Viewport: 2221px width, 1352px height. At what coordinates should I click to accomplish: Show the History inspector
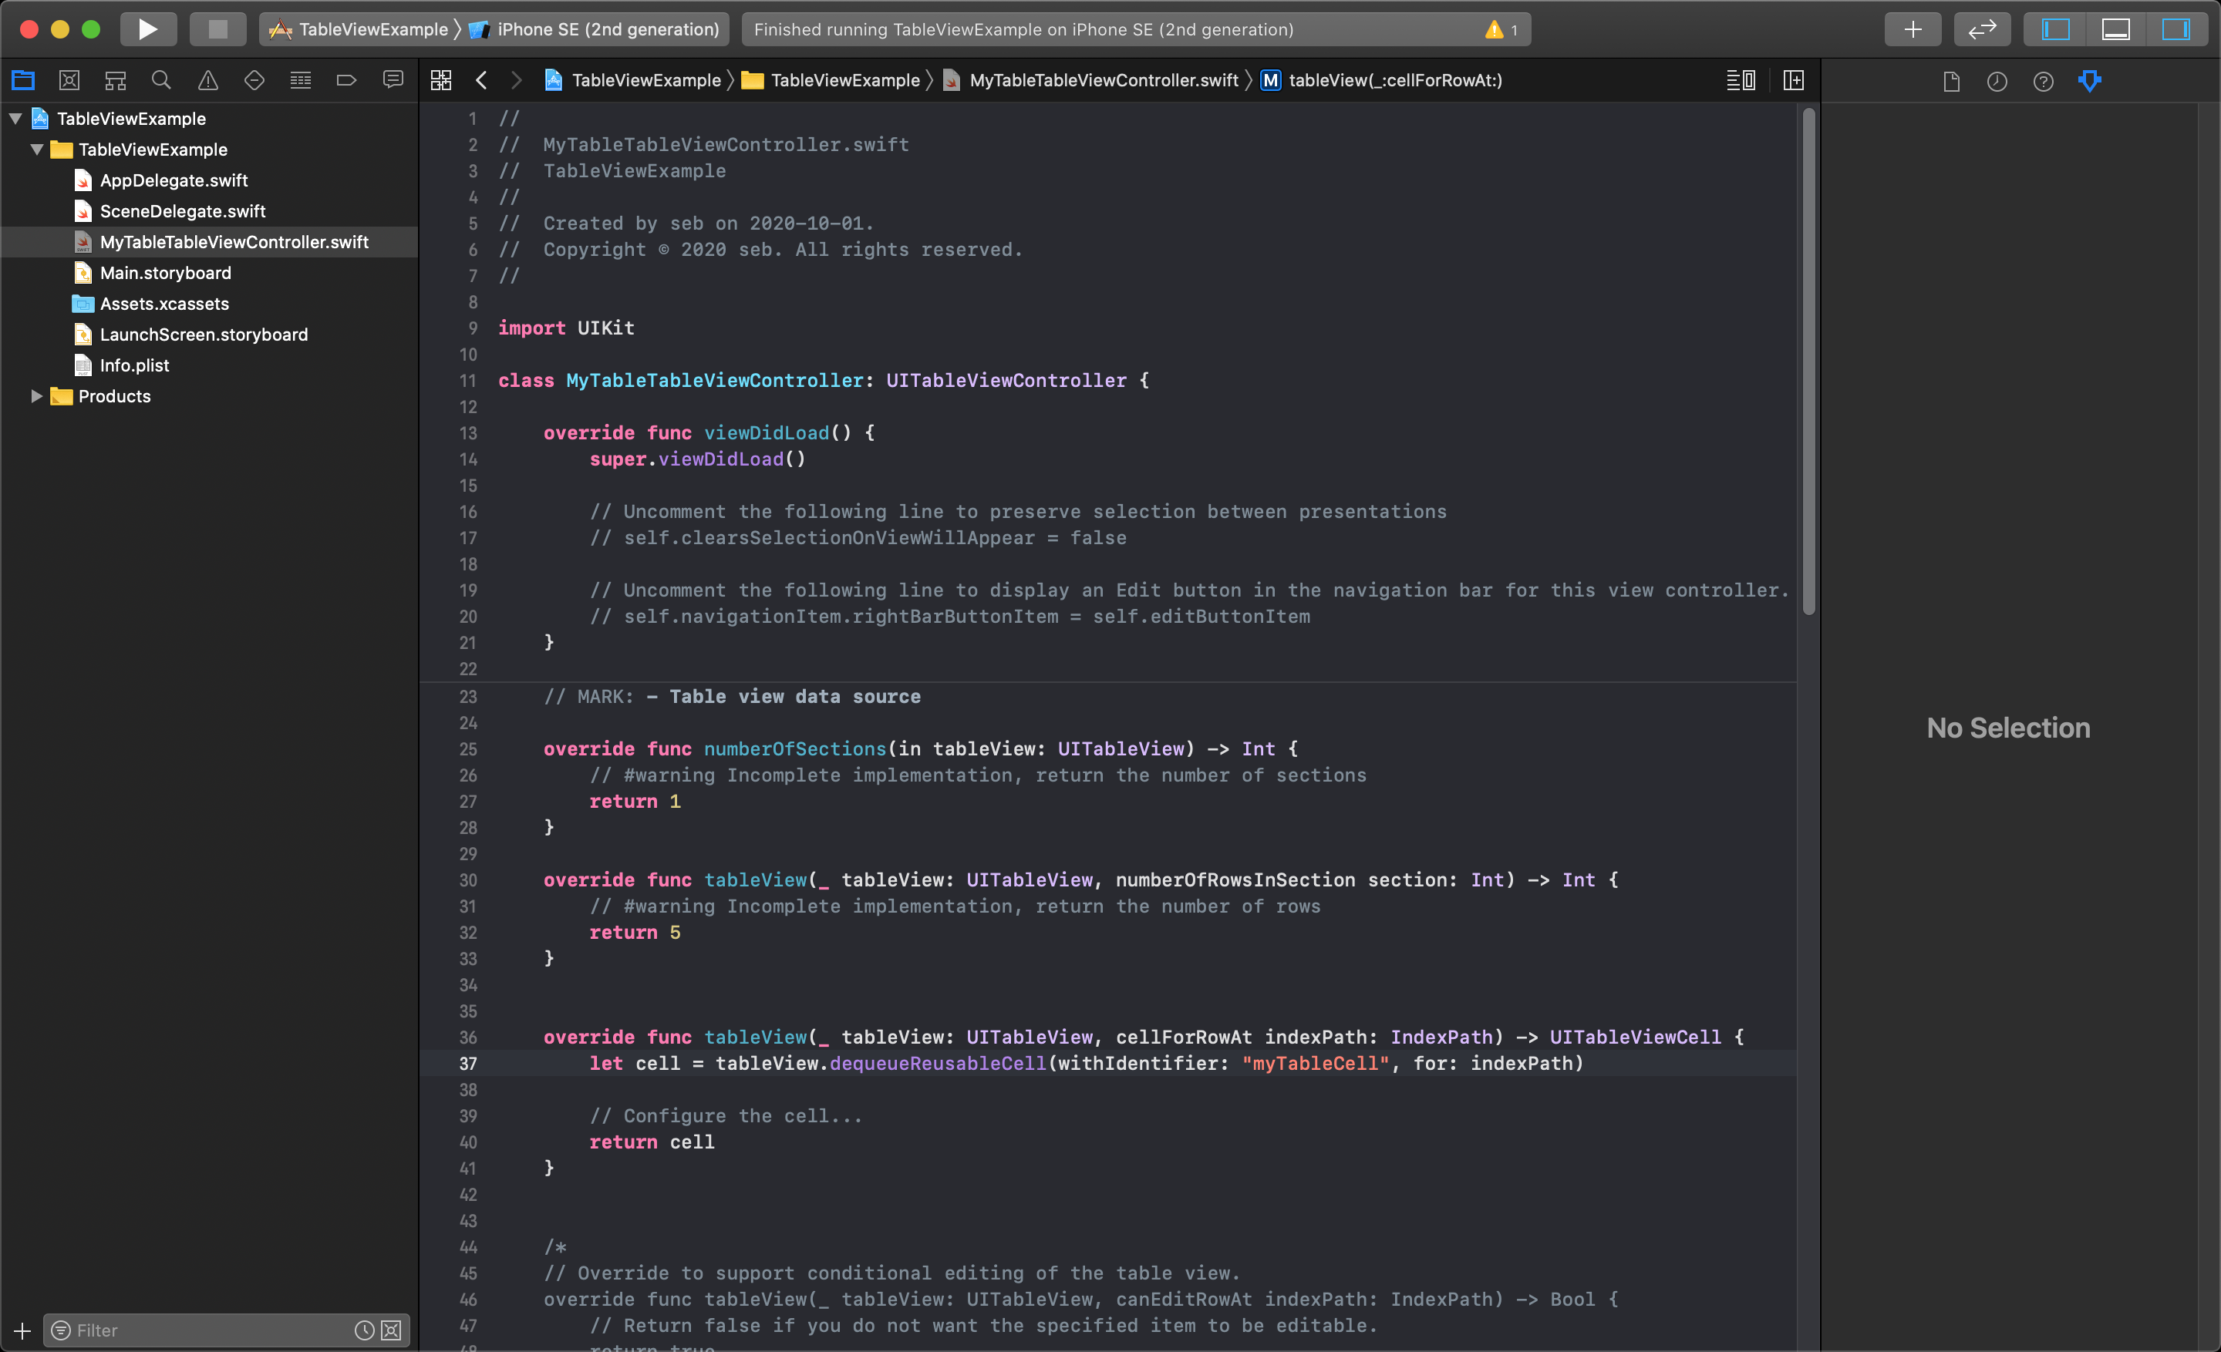coord(1997,81)
